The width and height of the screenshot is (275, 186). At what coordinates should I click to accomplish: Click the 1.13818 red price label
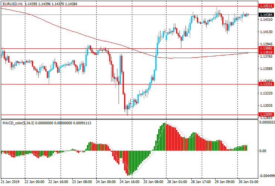(266, 53)
